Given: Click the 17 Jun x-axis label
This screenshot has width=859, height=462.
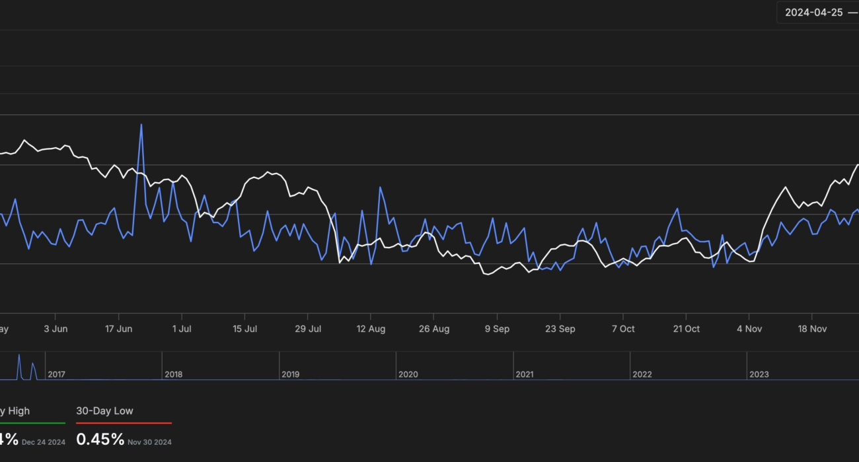Looking at the screenshot, I should 119,329.
